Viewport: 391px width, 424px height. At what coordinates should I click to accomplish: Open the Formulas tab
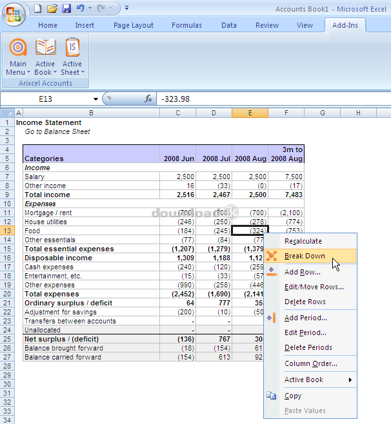(186, 25)
